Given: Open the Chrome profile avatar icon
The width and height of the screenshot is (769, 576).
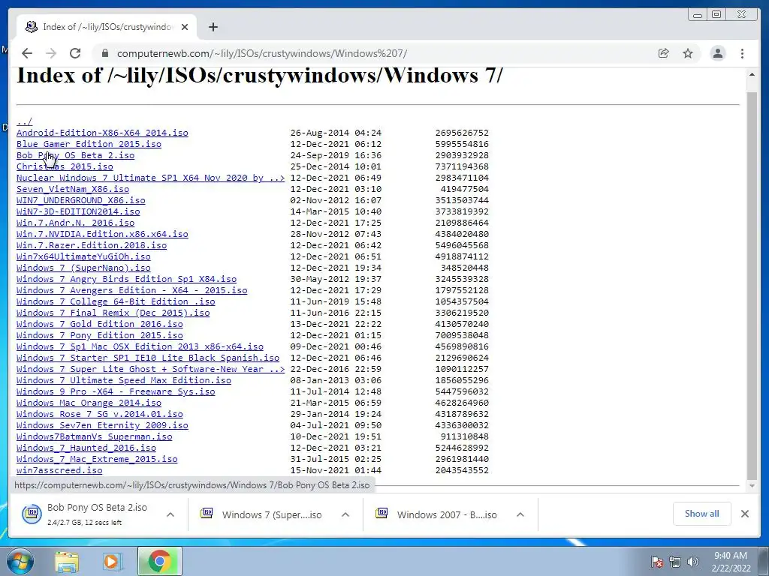Looking at the screenshot, I should click(718, 53).
